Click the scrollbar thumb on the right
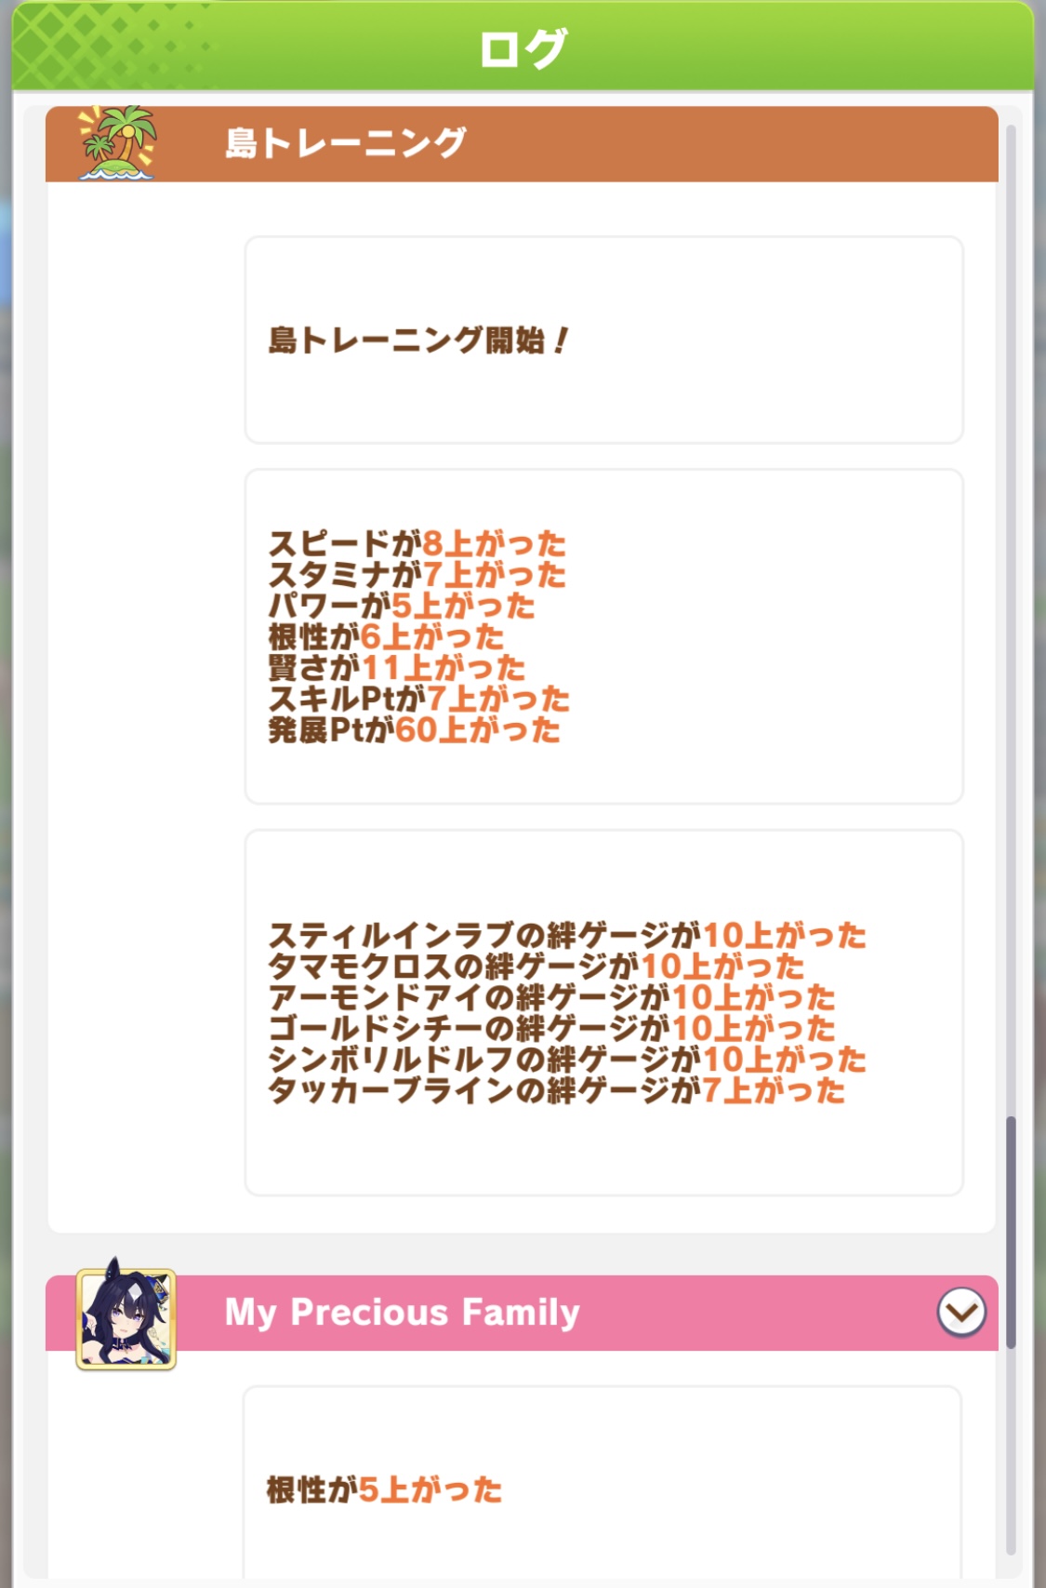Viewport: 1046px width, 1588px height. [1011, 1233]
